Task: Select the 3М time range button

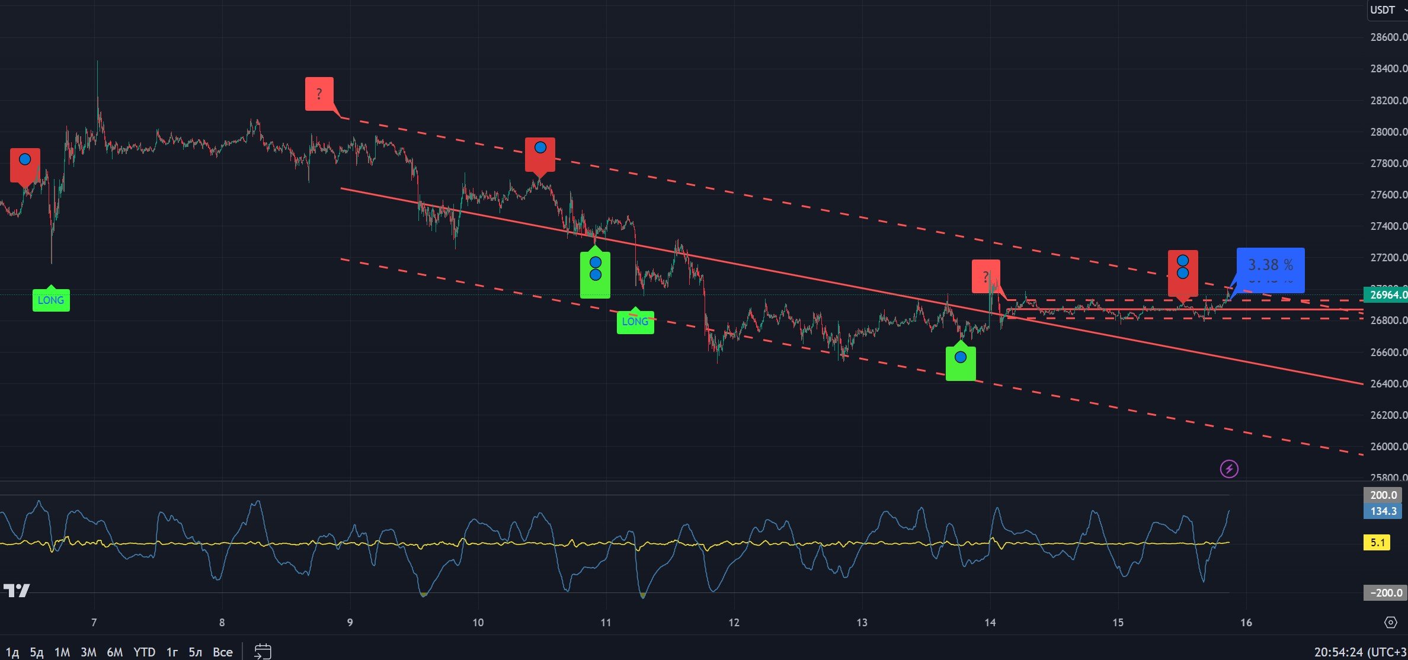Action: [x=88, y=652]
